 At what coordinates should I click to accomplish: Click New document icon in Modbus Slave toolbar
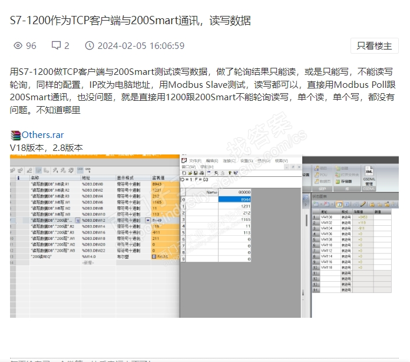(184, 173)
